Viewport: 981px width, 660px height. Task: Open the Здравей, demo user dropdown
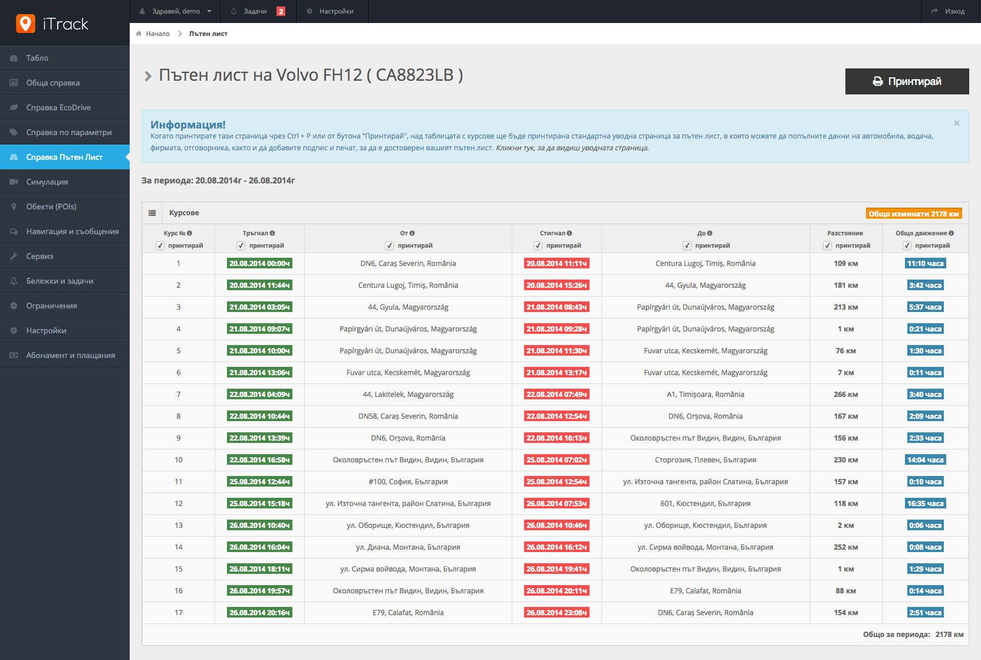pyautogui.click(x=175, y=11)
